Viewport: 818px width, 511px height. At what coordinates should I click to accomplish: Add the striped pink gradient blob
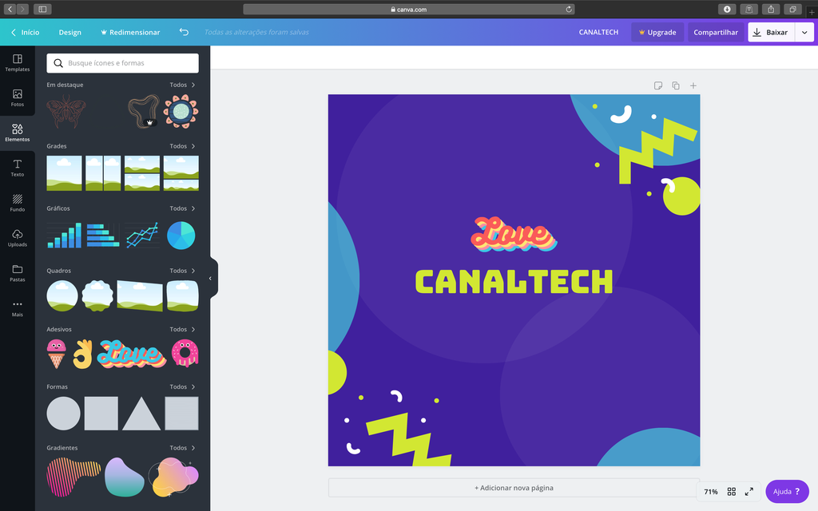73,477
